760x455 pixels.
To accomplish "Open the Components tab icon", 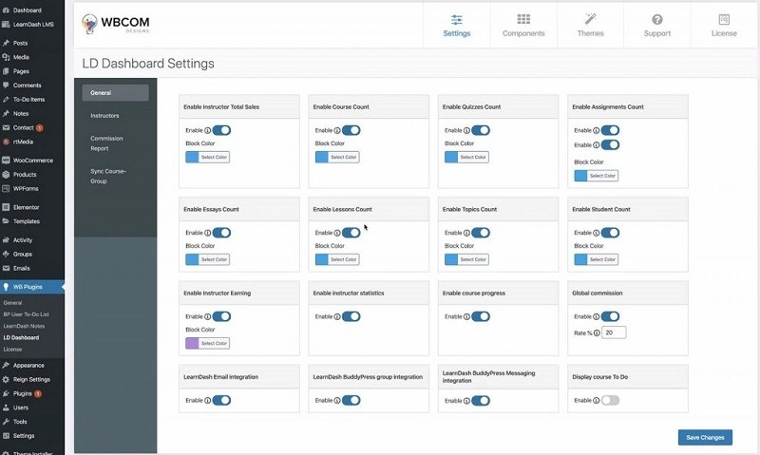I will pyautogui.click(x=523, y=19).
